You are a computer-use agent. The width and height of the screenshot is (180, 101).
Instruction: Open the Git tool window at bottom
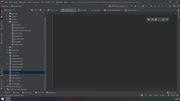7,93
